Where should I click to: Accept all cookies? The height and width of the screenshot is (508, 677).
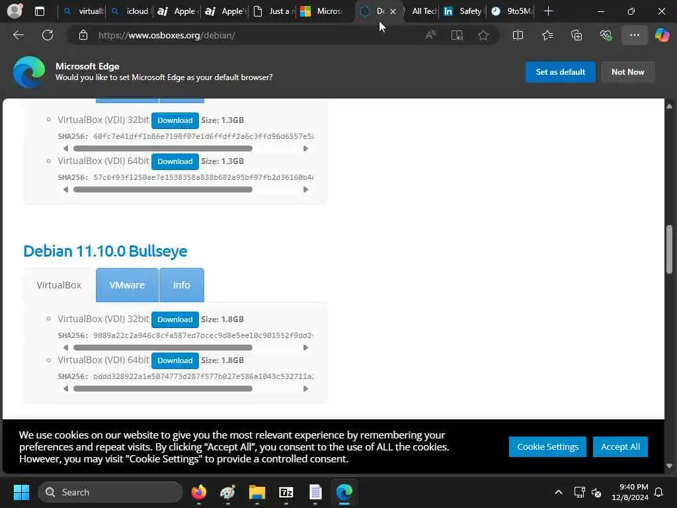click(620, 446)
